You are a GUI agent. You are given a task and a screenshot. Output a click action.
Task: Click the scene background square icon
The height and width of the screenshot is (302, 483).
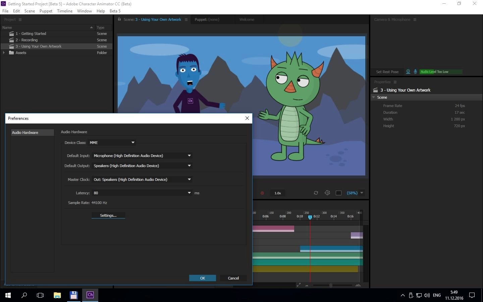pyautogui.click(x=338, y=193)
